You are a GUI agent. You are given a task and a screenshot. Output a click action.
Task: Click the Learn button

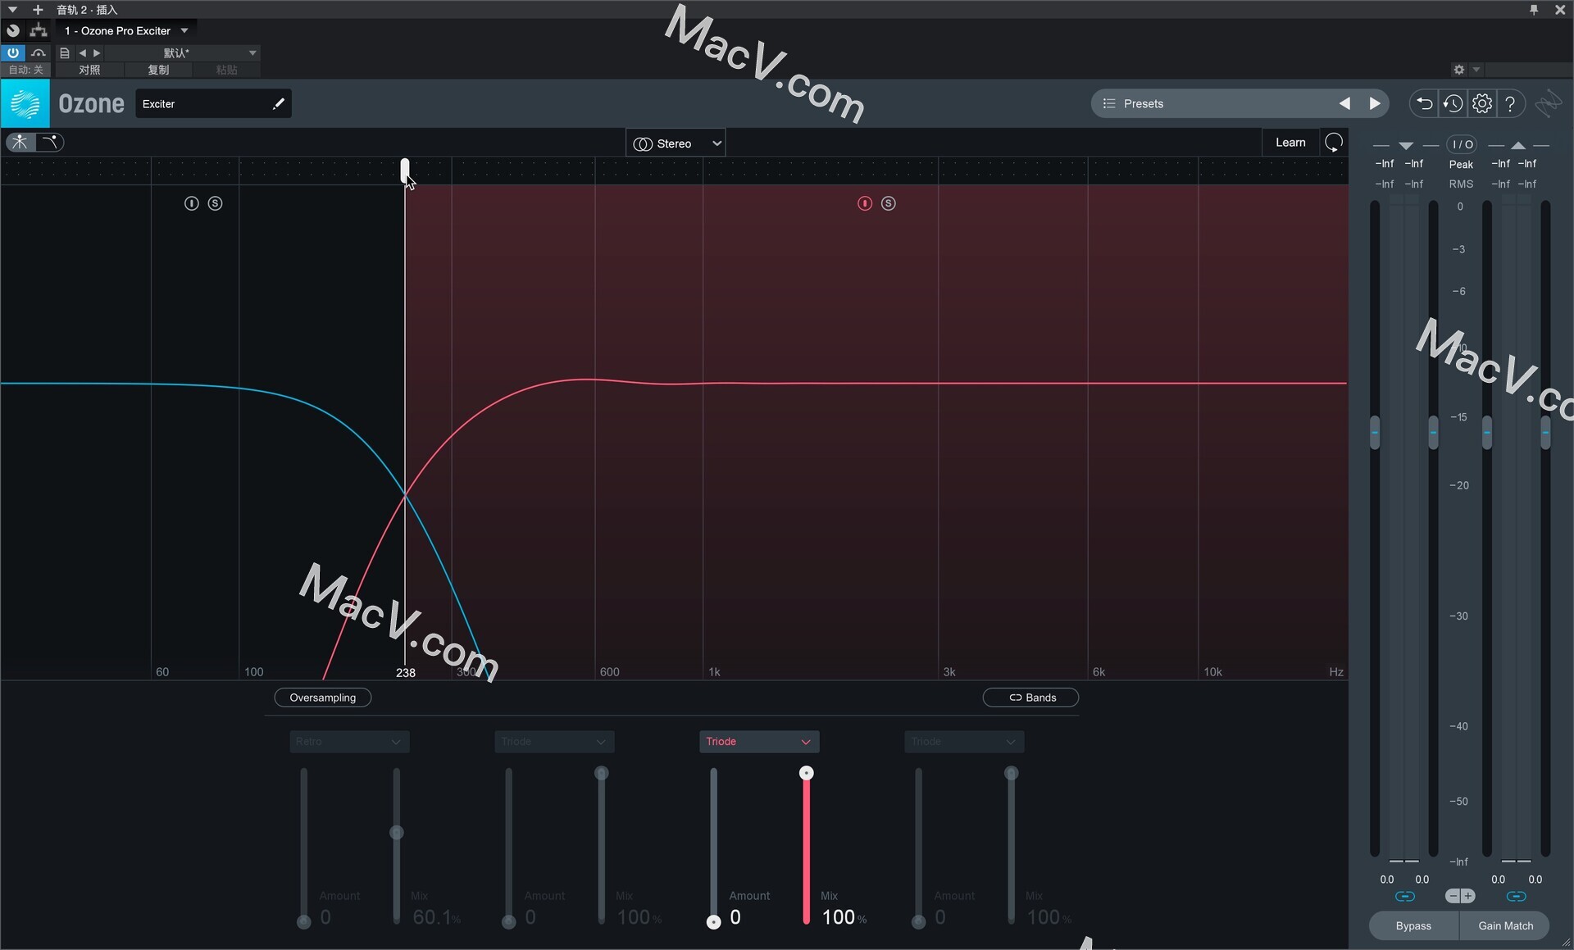pyautogui.click(x=1290, y=143)
